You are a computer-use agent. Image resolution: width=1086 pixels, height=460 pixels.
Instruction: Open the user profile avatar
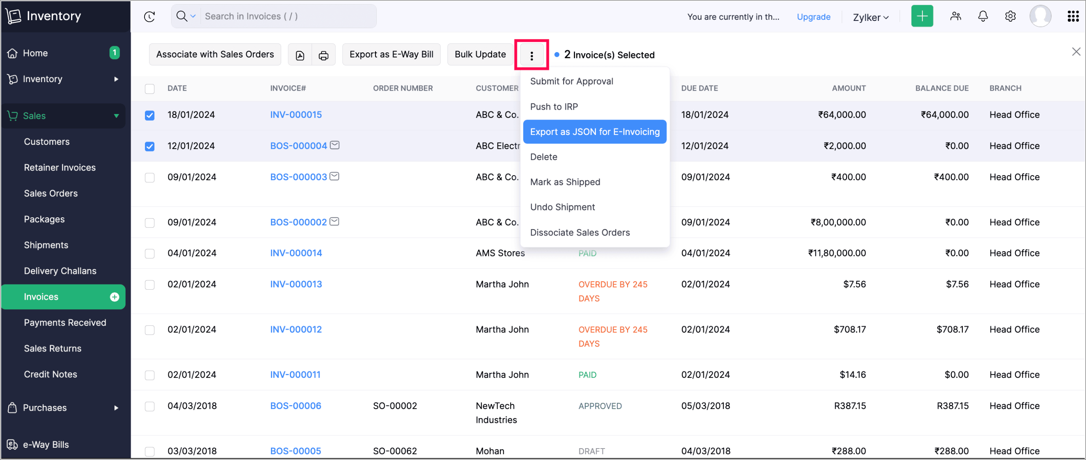1040,16
